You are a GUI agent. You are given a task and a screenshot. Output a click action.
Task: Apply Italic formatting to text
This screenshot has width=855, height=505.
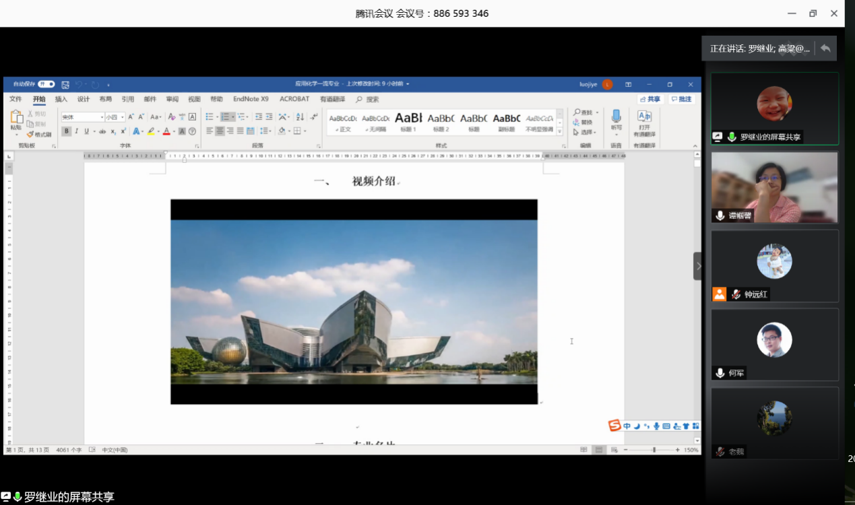click(76, 131)
